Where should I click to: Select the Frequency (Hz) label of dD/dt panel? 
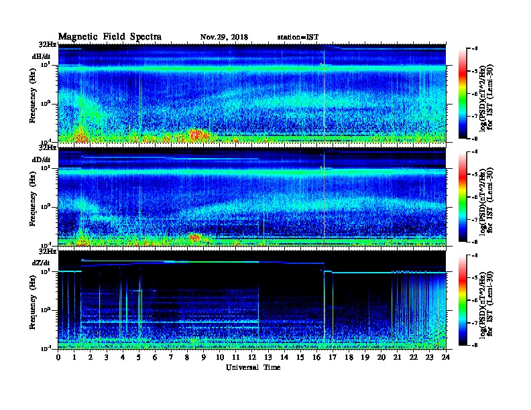pyautogui.click(x=33, y=199)
